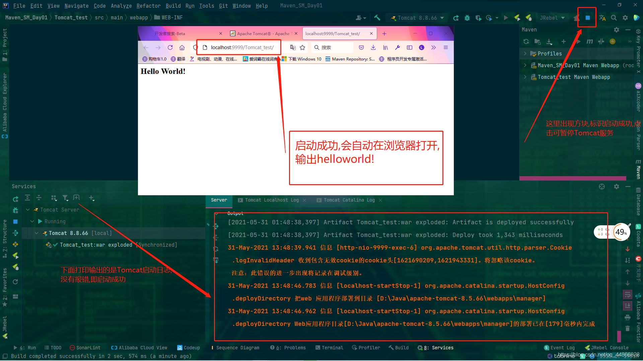Click the stop/suspend Tomcat server button
This screenshot has width=643, height=361.
[587, 18]
